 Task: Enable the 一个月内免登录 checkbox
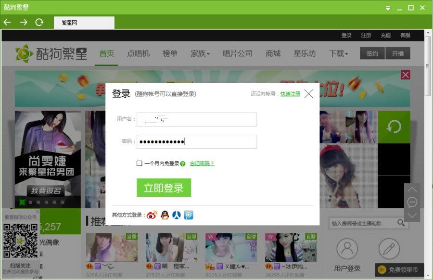click(140, 164)
